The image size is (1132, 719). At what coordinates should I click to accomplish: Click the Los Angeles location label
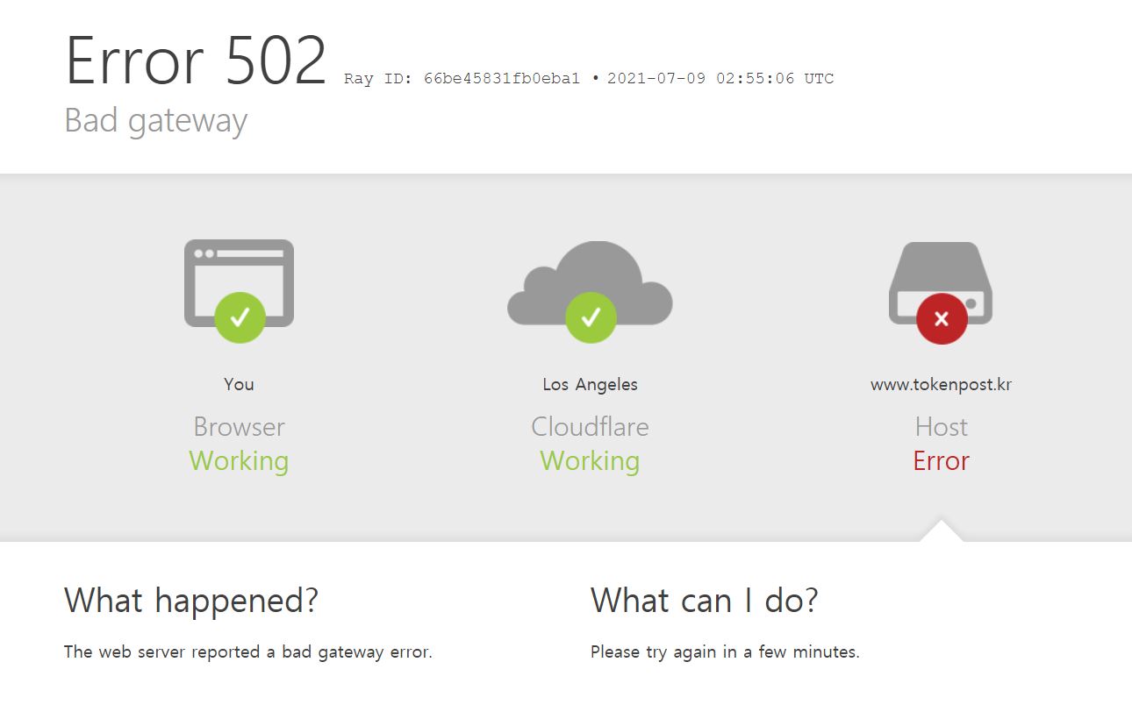tap(590, 385)
